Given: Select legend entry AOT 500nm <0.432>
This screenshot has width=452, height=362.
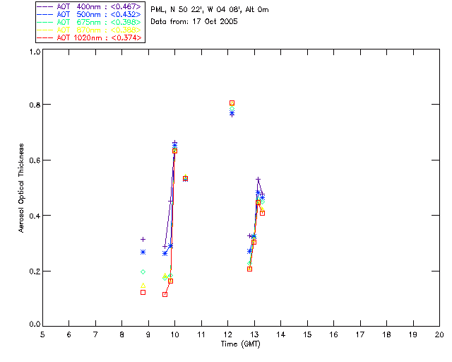Looking at the screenshot, I should 90,14.
